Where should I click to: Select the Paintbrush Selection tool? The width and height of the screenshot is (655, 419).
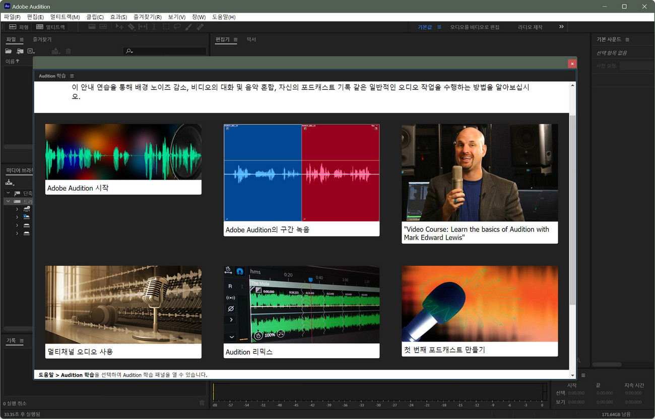pos(188,27)
